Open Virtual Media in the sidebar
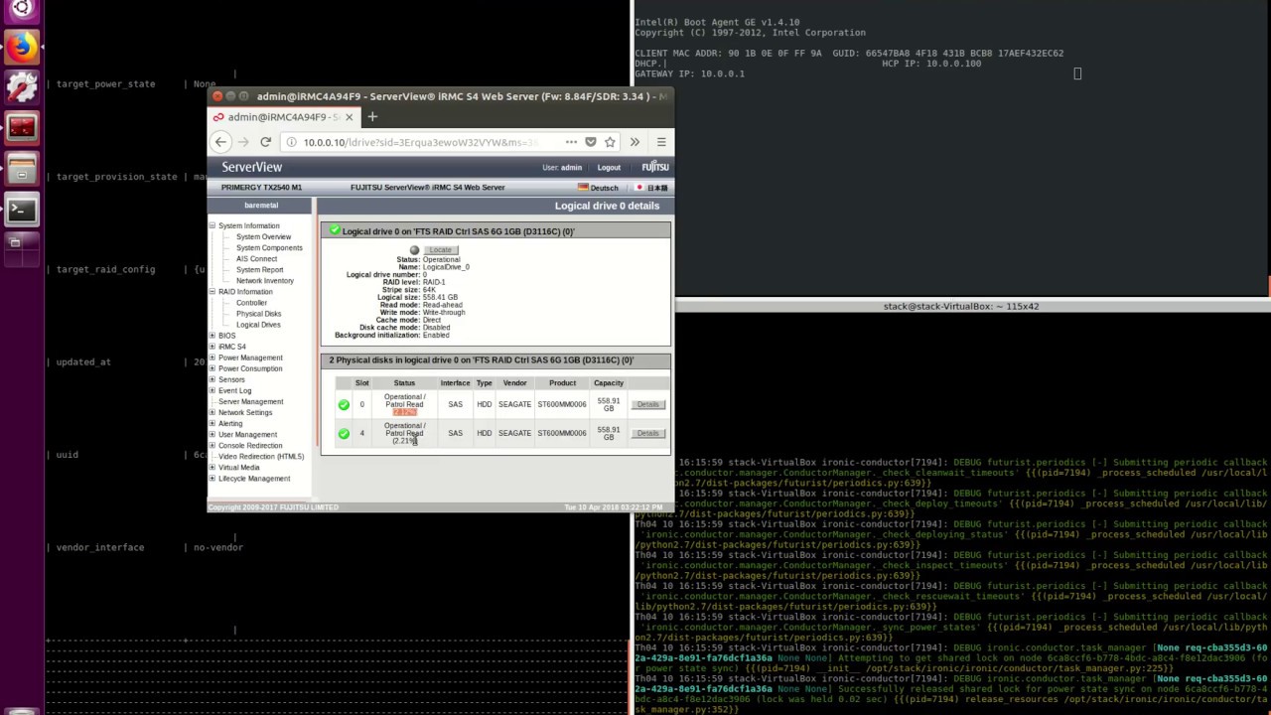1271x715 pixels. [x=238, y=467]
